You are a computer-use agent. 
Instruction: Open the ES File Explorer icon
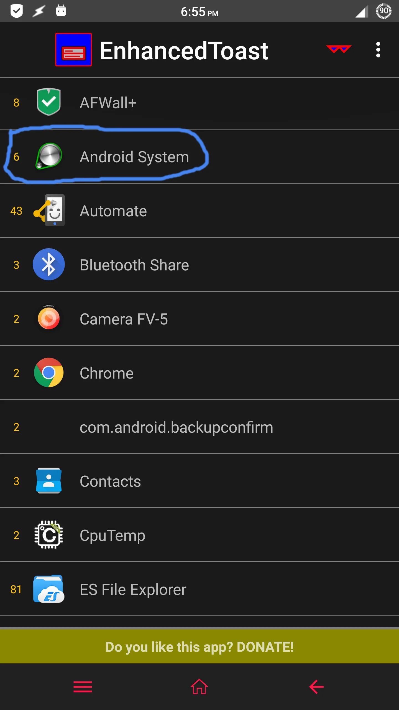(x=49, y=589)
